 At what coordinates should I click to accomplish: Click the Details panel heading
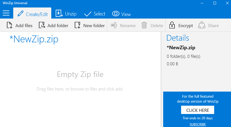pos(178,38)
